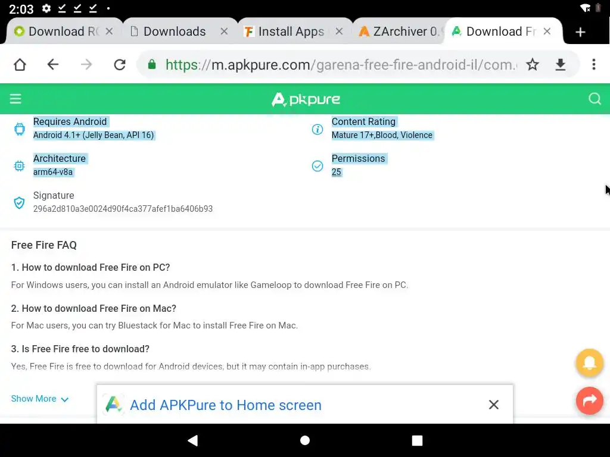610x457 pixels.
Task: Click the Signature shield icon
Action: pos(19,202)
